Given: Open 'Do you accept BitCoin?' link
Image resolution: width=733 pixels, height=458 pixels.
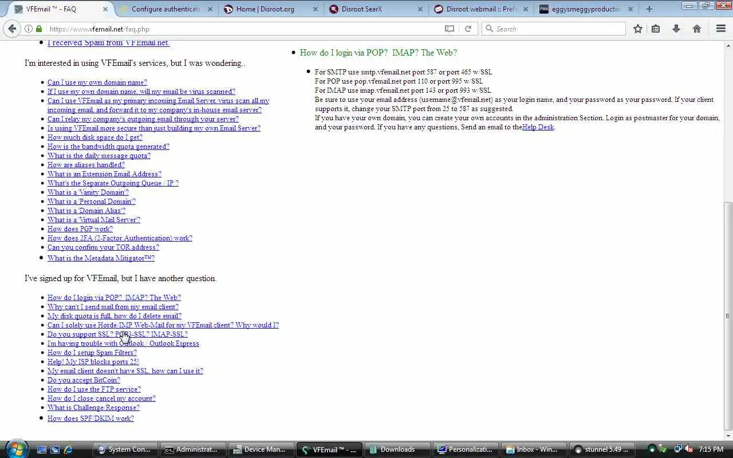Looking at the screenshot, I should (84, 380).
